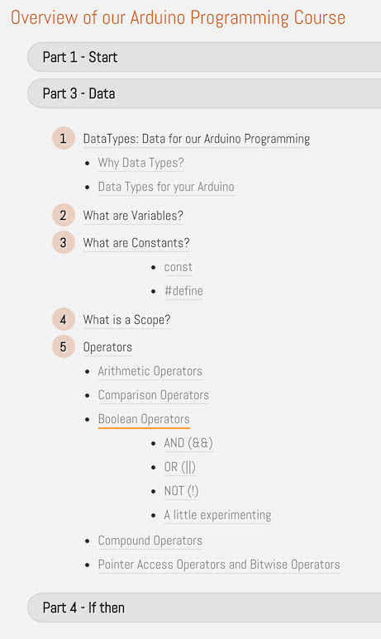Open the What are Constants? lesson
This screenshot has height=639, width=381.
tap(136, 243)
